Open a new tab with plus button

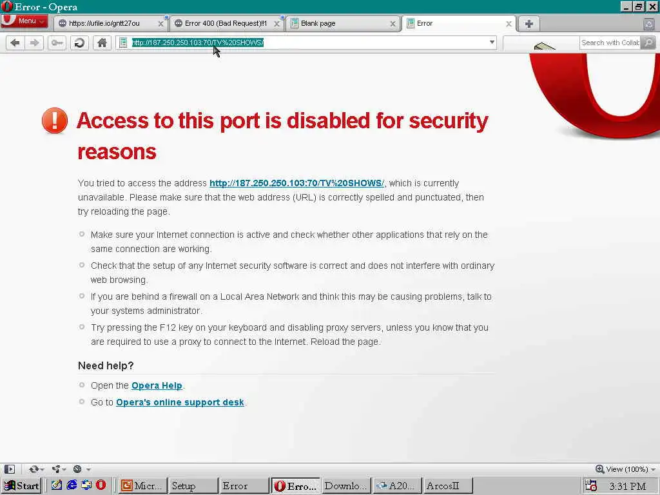[529, 24]
